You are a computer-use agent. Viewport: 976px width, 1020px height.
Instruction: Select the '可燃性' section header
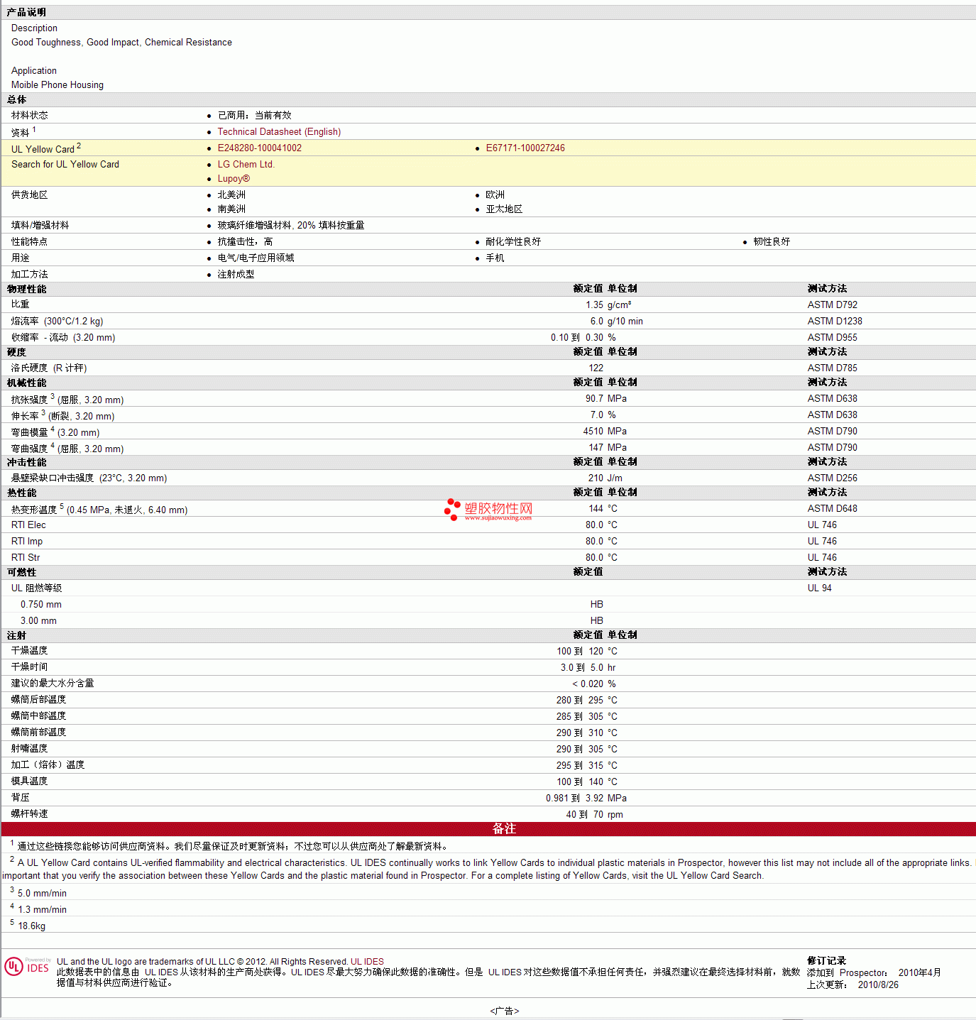coord(22,573)
